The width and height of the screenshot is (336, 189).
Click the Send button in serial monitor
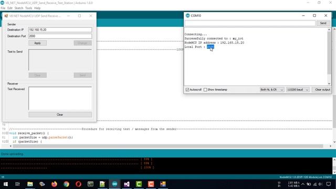pyautogui.click(x=323, y=23)
